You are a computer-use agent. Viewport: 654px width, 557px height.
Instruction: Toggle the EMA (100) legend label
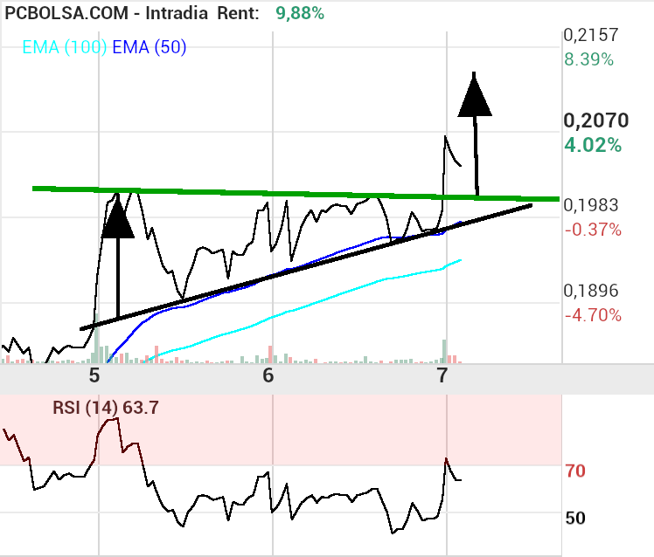[x=65, y=48]
